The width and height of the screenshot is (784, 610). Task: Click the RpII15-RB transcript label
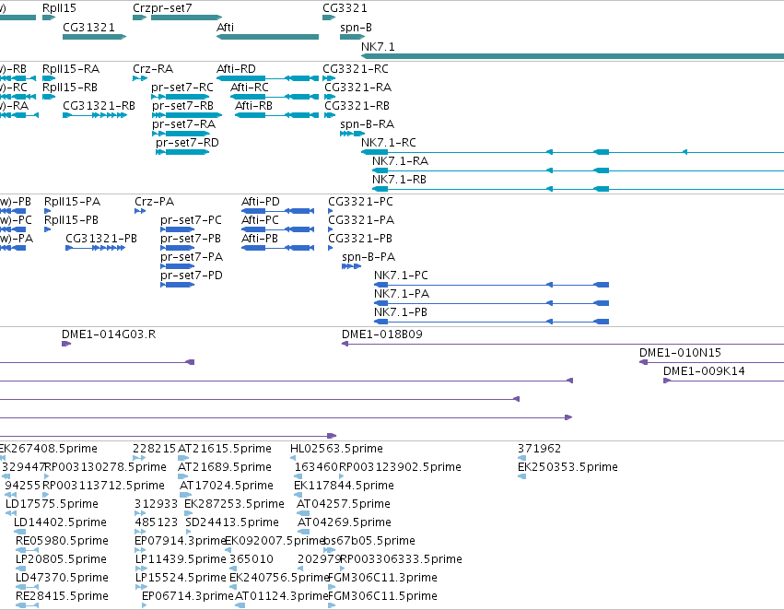[70, 87]
